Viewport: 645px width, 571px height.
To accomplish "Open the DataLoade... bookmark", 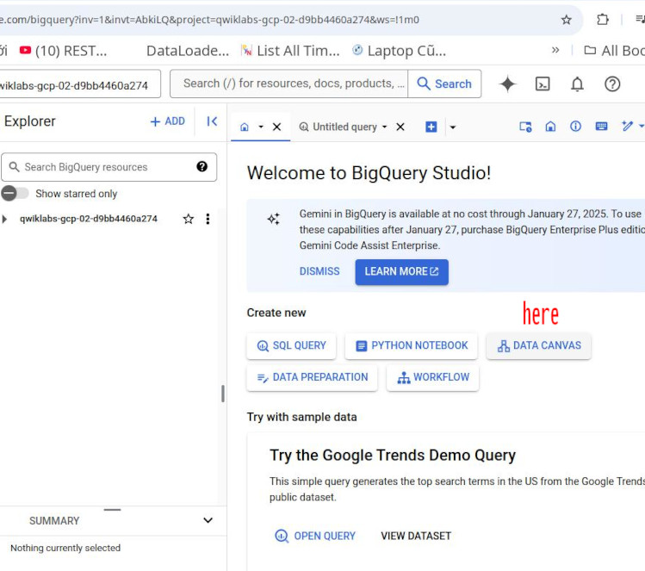I will tap(188, 51).
